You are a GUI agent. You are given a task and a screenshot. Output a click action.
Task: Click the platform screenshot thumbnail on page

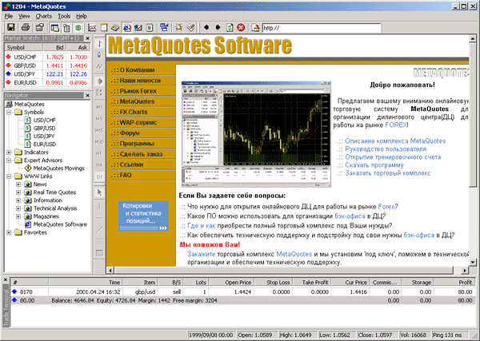(256, 134)
